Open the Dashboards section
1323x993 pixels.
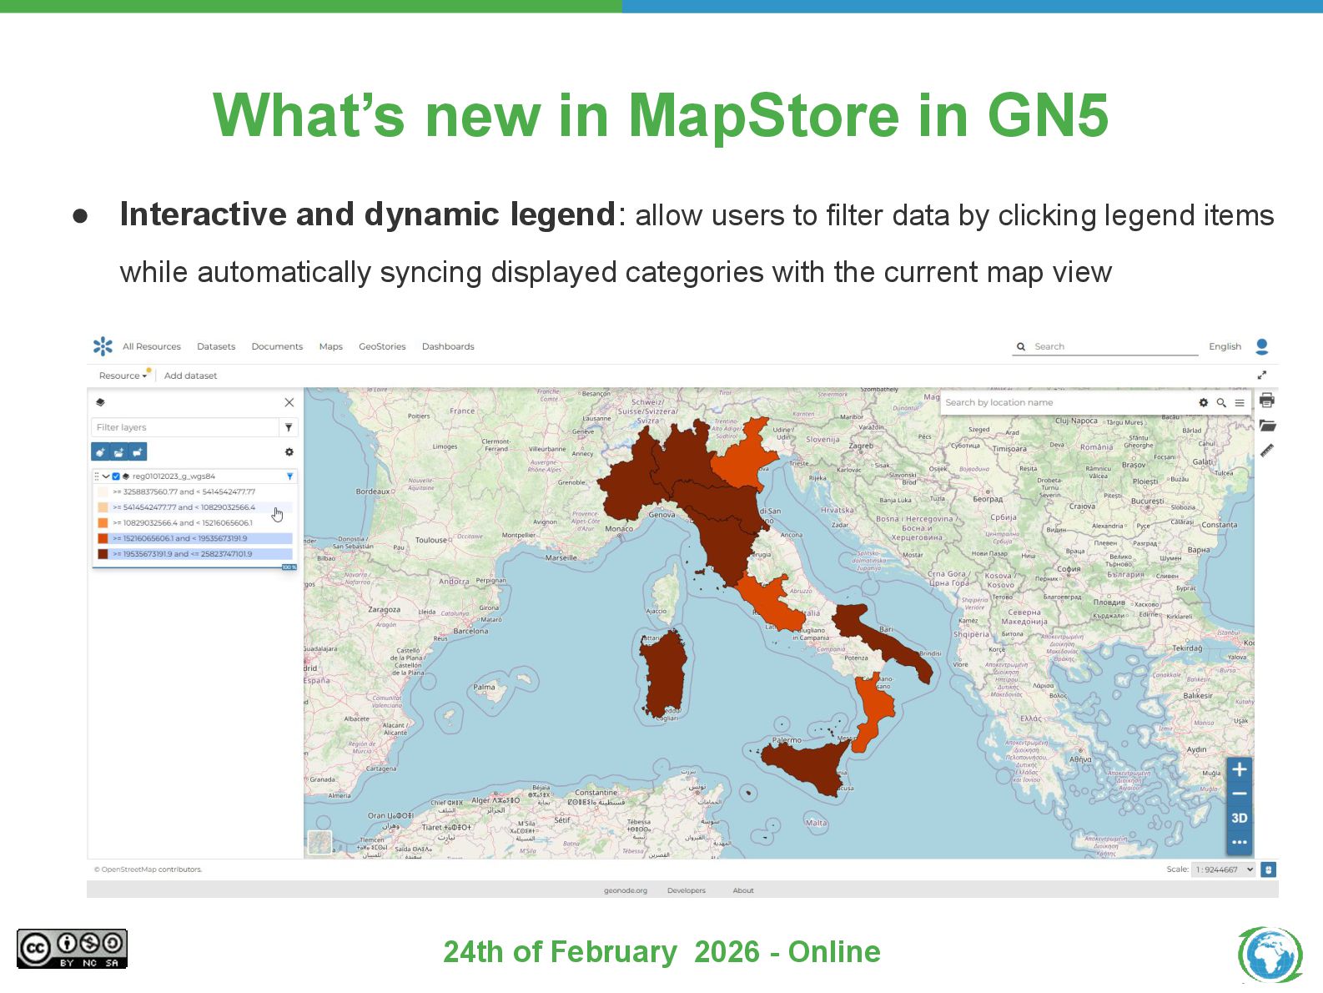(x=448, y=346)
